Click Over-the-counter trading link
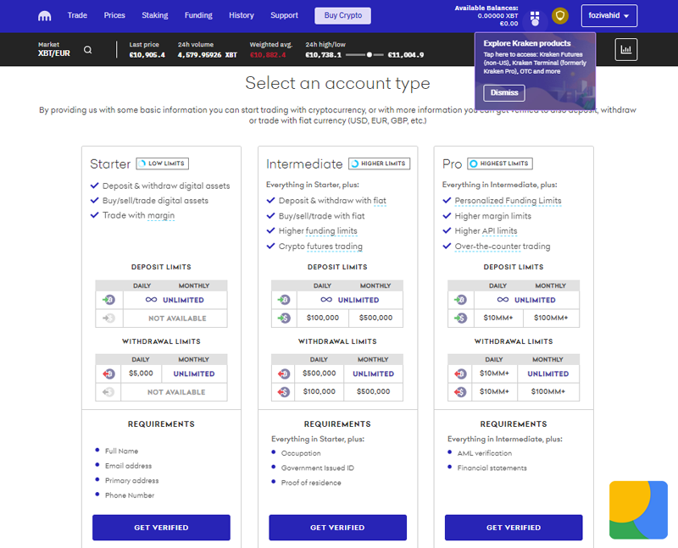Screen dimensions: 678x548 pyautogui.click(x=488, y=246)
